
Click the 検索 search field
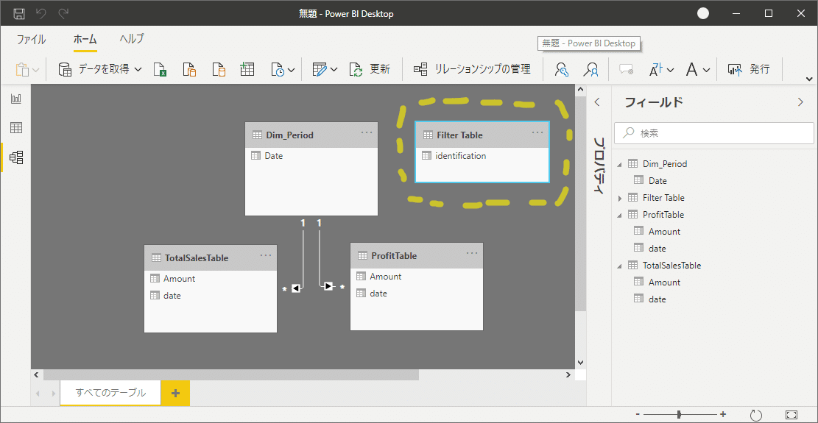714,133
